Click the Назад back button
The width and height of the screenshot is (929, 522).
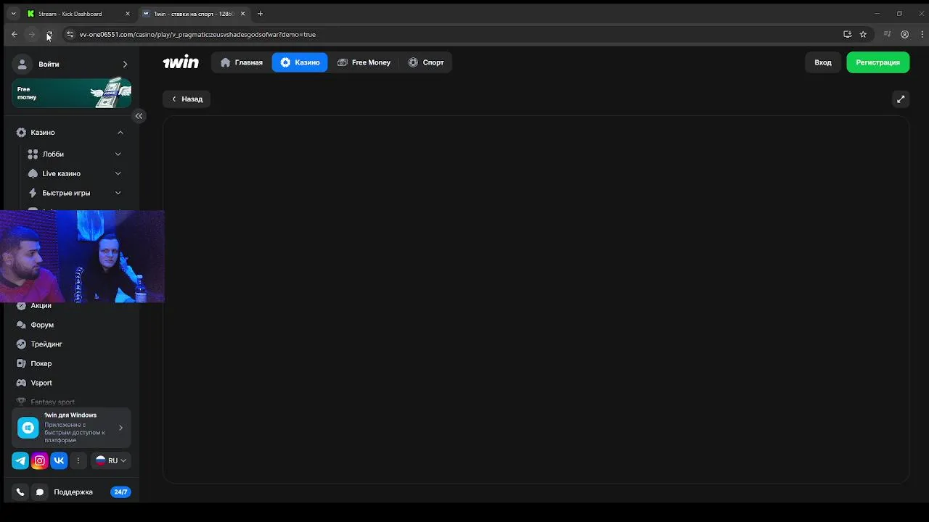tap(187, 99)
